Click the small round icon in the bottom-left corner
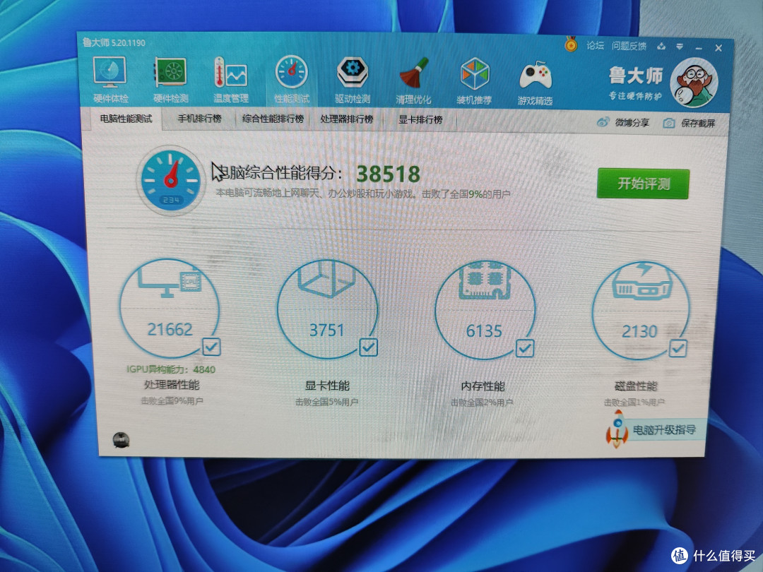 122,440
